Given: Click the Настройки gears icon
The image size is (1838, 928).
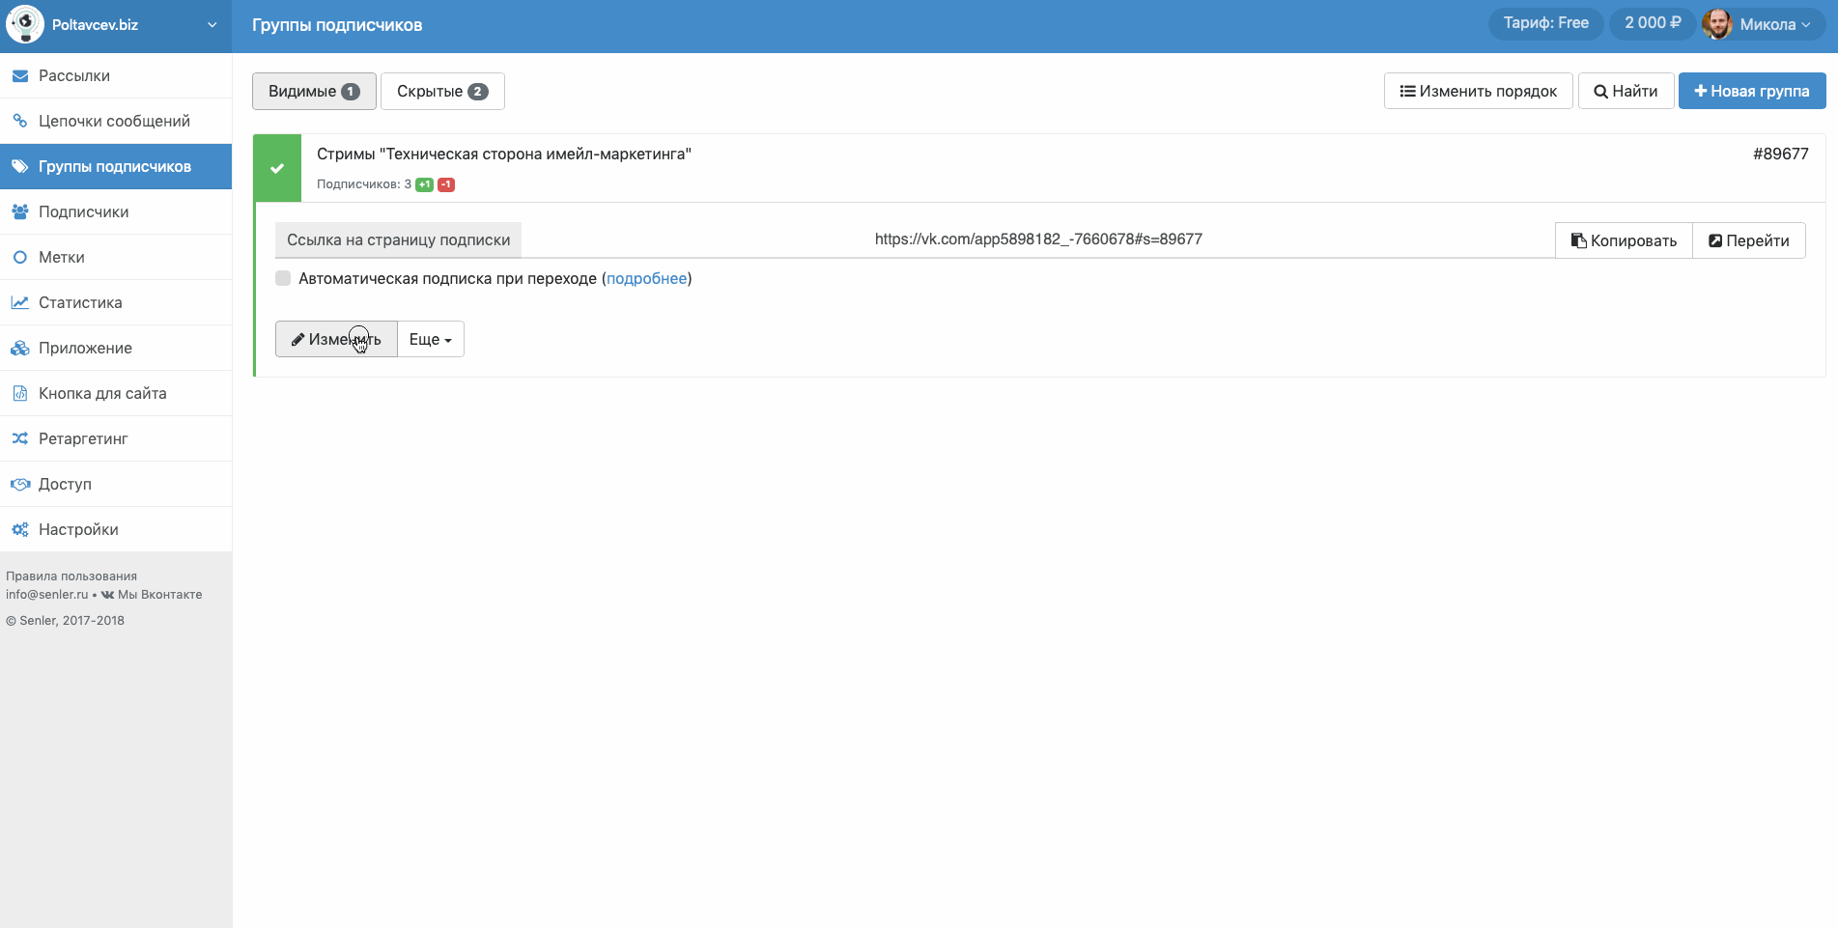Looking at the screenshot, I should tap(19, 530).
